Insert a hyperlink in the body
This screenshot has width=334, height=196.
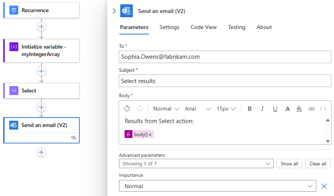point(311,109)
